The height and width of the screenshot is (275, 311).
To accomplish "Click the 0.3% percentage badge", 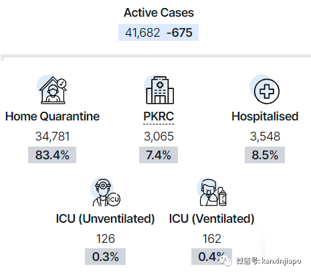I will 105,256.
